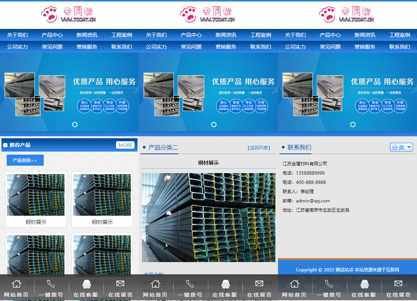Click the pink paw logo on the 推荐产品 page
This screenshot has width=417, height=301.
49,14
